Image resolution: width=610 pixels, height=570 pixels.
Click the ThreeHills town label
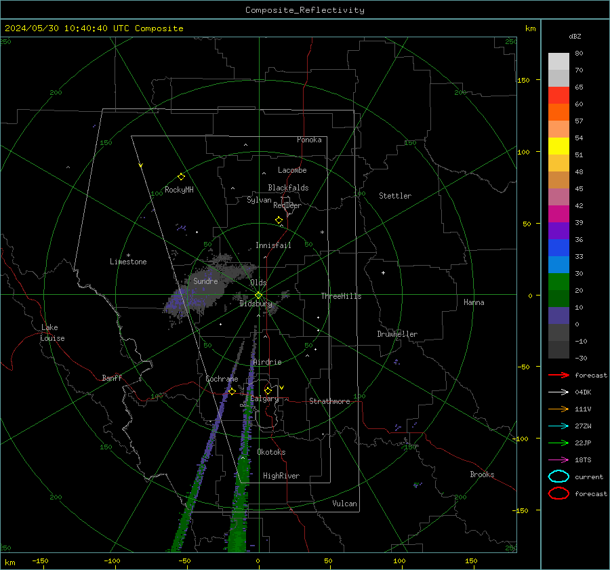pyautogui.click(x=341, y=296)
